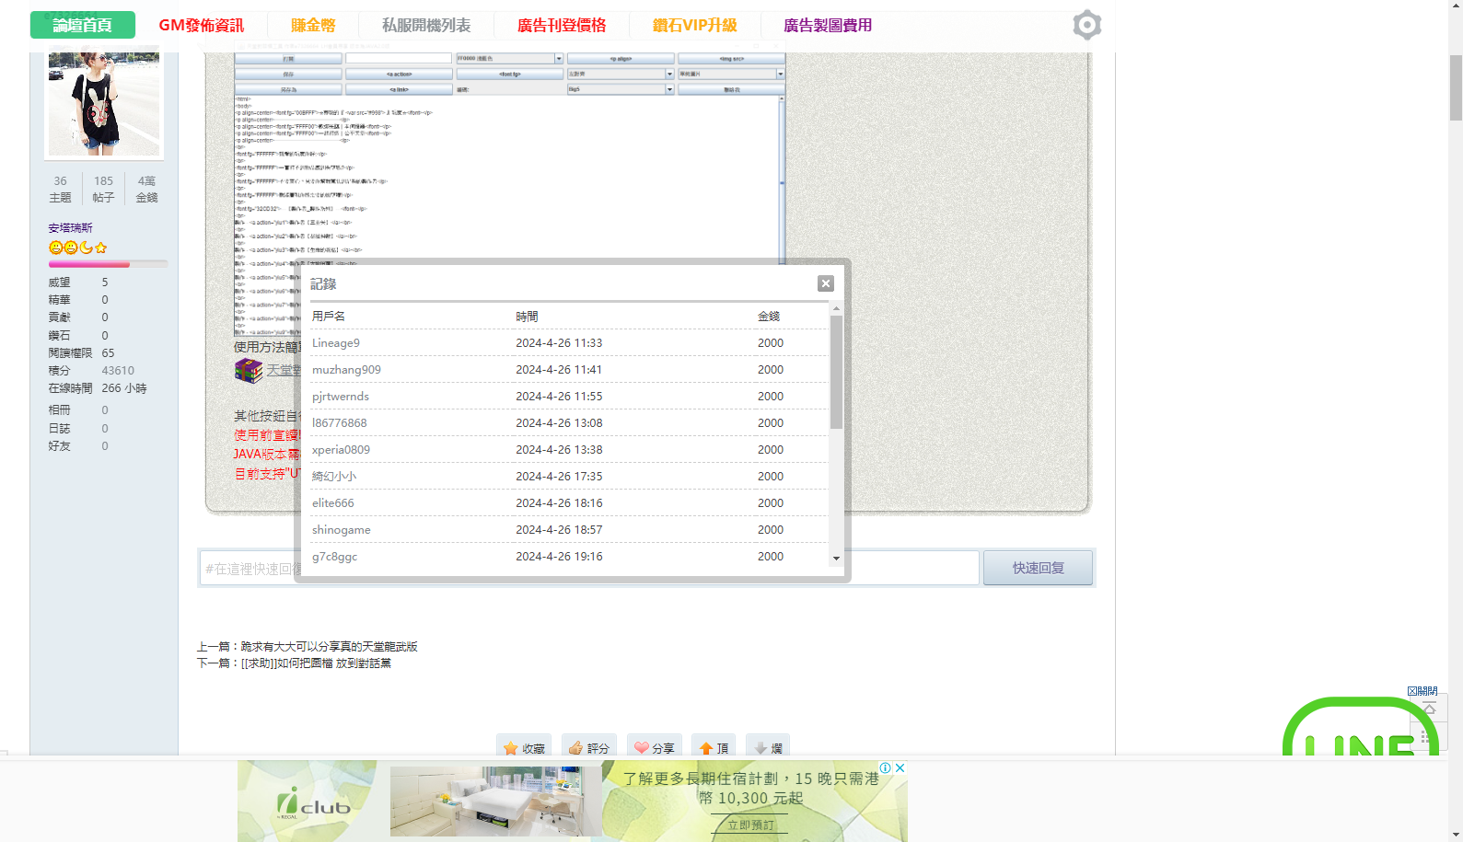Open the GM發佈資訊 menu item
The width and height of the screenshot is (1463, 842).
(202, 25)
